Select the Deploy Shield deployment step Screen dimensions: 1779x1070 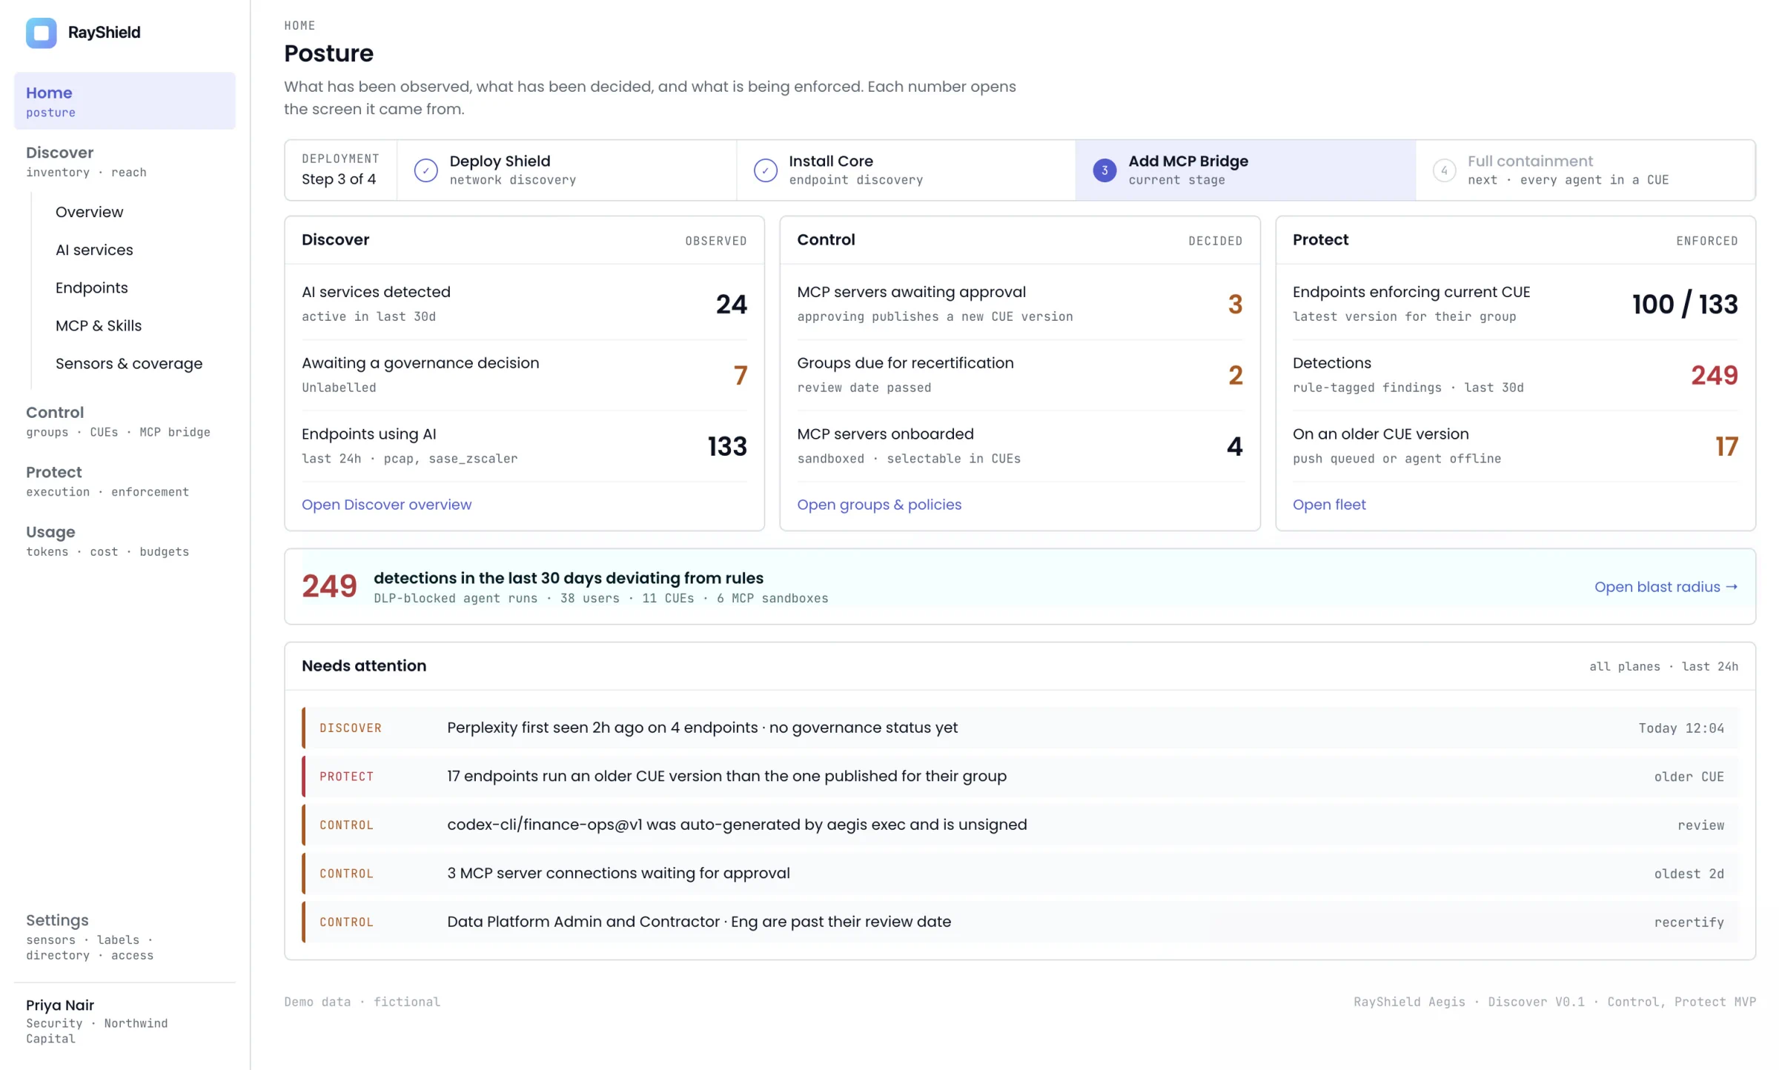click(x=566, y=170)
